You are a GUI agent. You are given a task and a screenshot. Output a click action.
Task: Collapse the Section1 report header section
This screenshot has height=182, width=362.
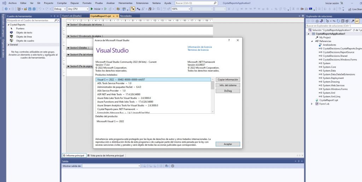pos(68,25)
